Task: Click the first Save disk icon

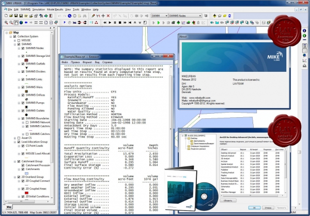Action: pos(16,16)
